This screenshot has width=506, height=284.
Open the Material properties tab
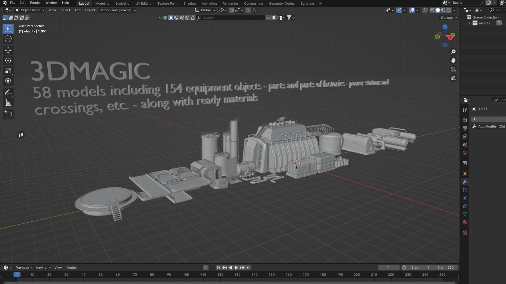pos(465,222)
